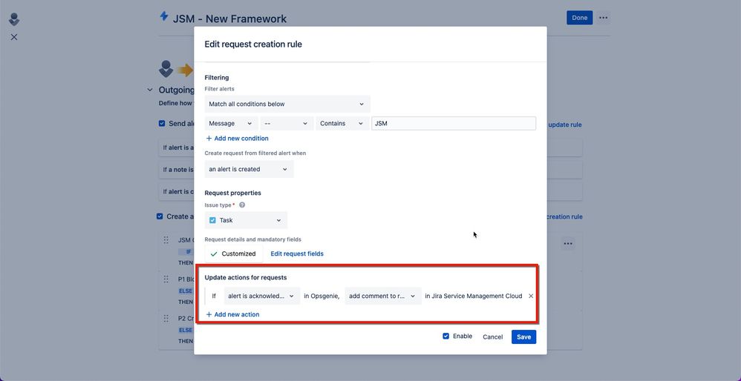Toggle the Enable checkbox
Screen dimensions: 741x381
[445, 337]
